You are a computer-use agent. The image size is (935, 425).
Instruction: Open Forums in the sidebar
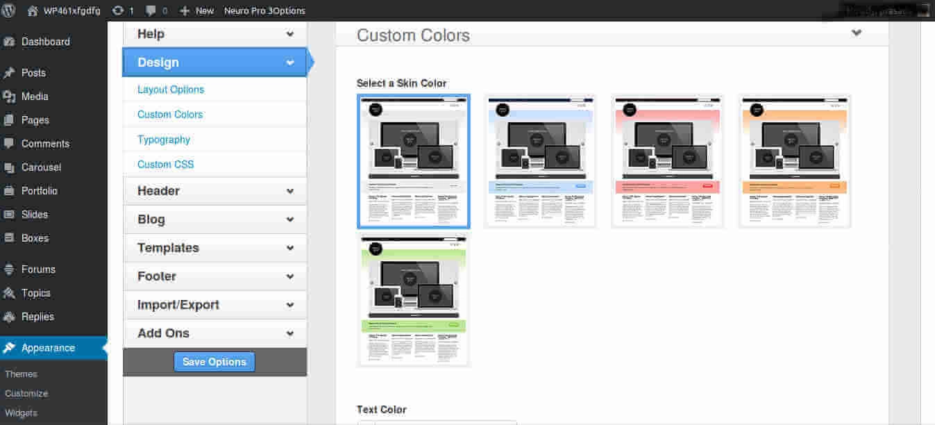click(x=38, y=269)
